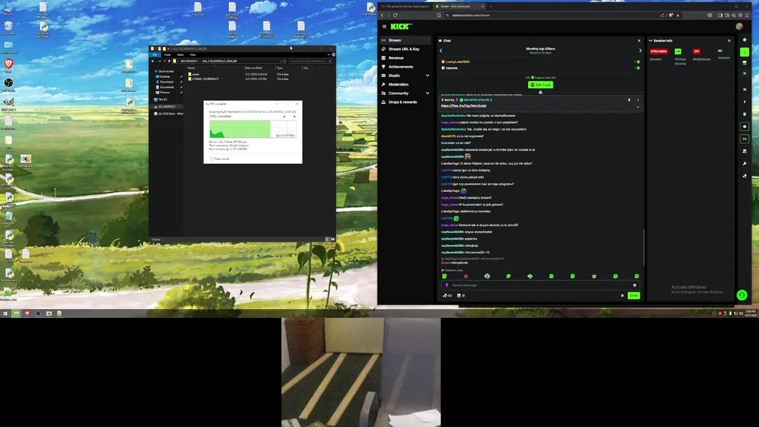Open Stream URL & Key page
This screenshot has height=427, width=759.
tap(406, 49)
